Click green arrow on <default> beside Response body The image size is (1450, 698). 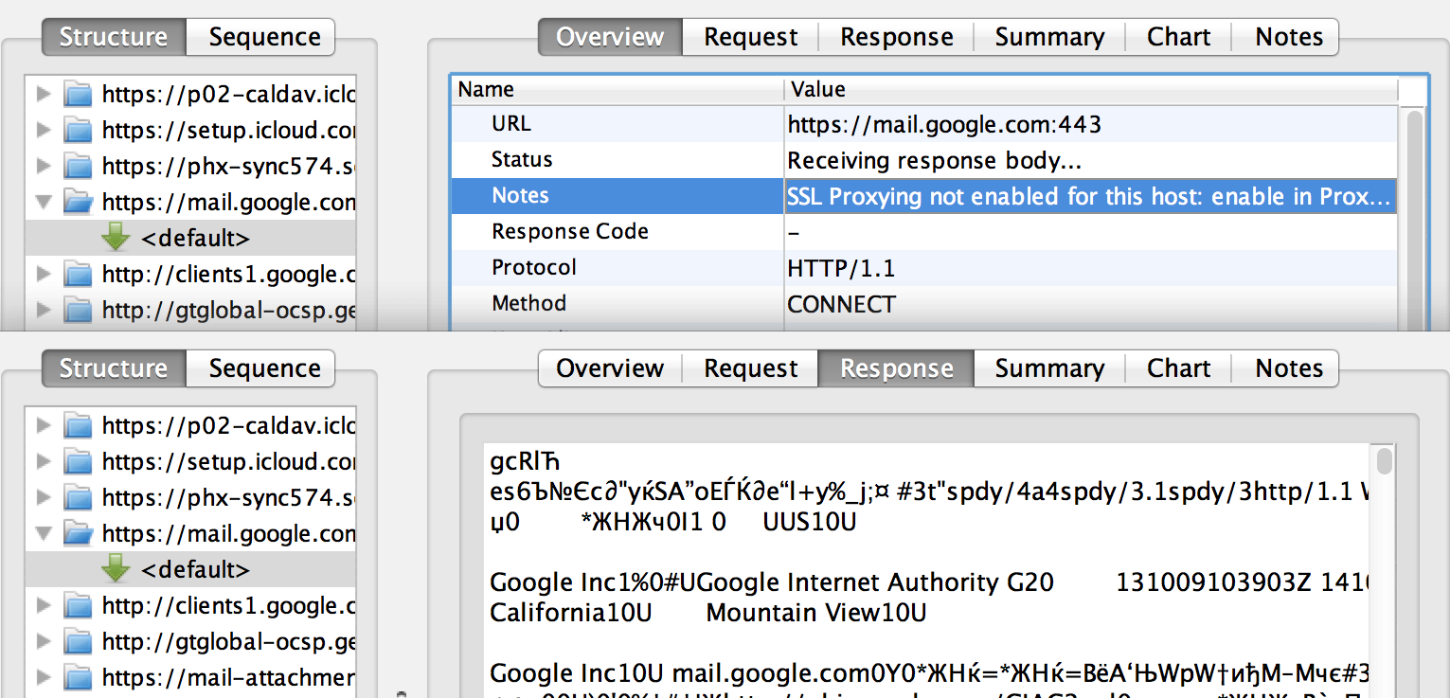pos(116,569)
